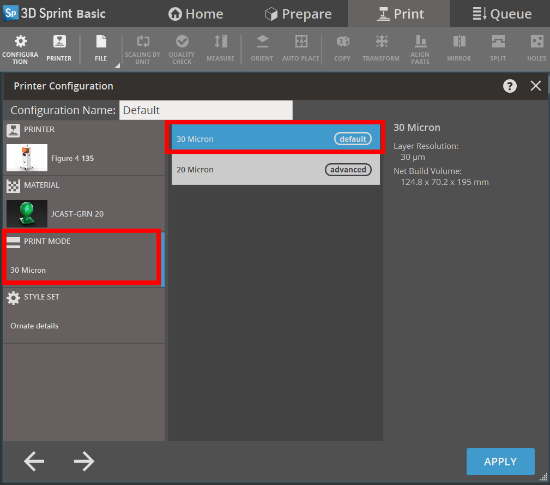Click the help question mark icon

click(x=509, y=86)
